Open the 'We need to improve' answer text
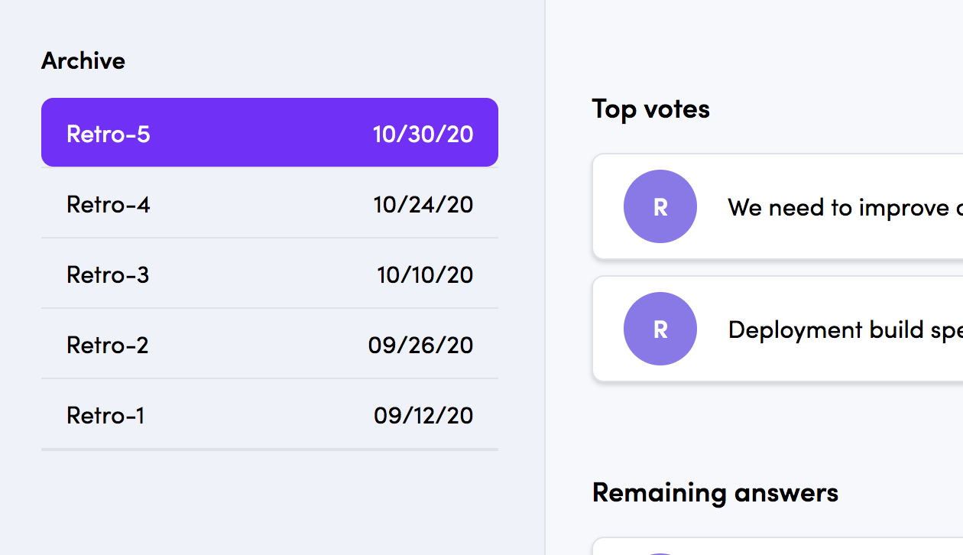The height and width of the screenshot is (555, 963). point(845,208)
